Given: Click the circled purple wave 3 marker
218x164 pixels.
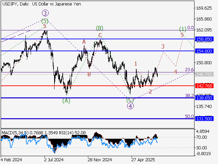Looking at the screenshot, I should coord(46,13).
